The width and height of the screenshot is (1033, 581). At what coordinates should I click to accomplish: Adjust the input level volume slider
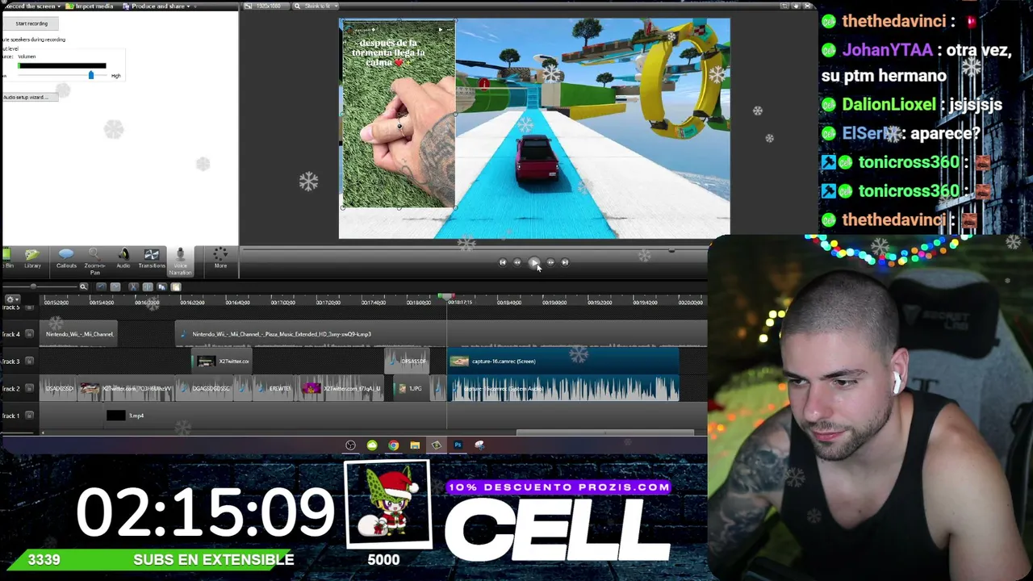coord(90,75)
